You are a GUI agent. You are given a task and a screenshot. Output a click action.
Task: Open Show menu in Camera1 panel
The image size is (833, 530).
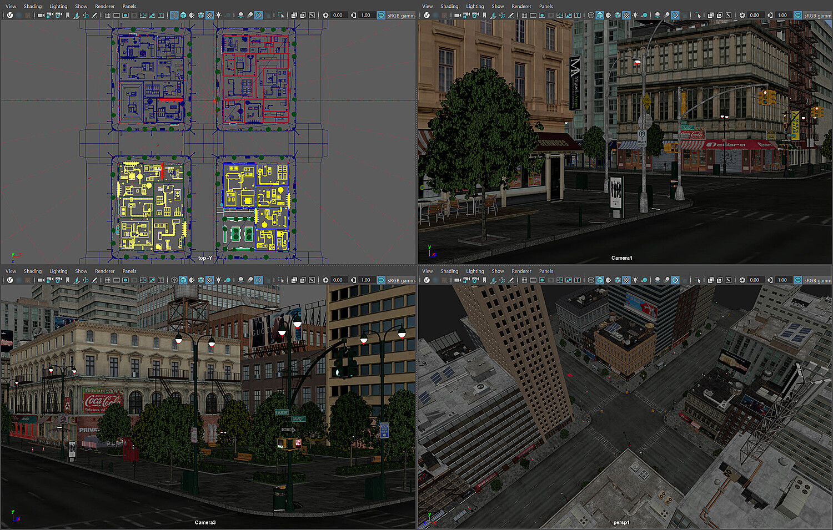498,6
